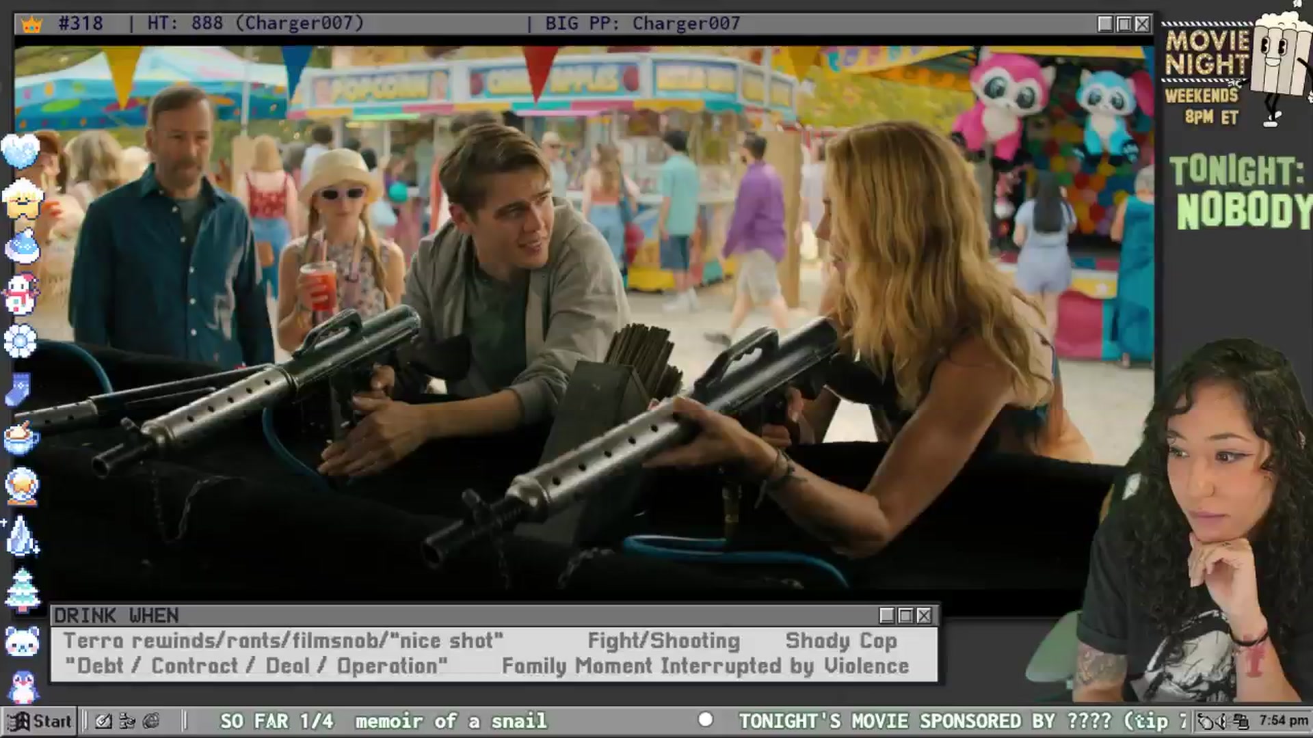The height and width of the screenshot is (738, 1313).
Task: Click the "Family Moment Interrupted by Violence" rule
Action: [706, 666]
